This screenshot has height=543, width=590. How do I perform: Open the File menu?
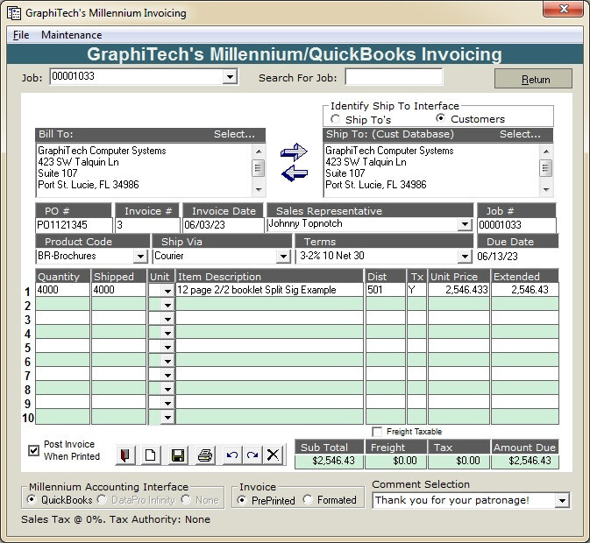21,35
